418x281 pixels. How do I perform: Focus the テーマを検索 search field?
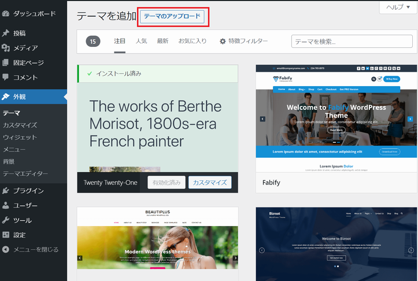click(352, 41)
